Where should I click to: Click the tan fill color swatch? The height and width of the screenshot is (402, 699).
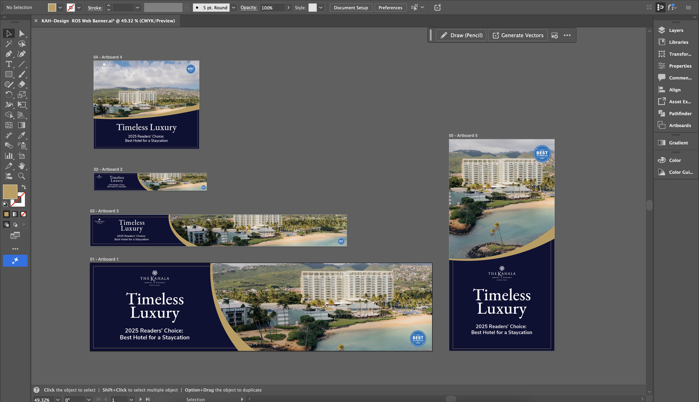pyautogui.click(x=52, y=8)
